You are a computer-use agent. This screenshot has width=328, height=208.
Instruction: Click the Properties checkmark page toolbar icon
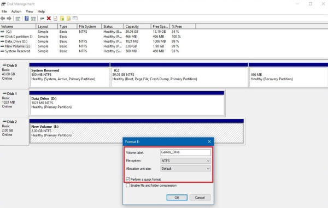(55, 19)
